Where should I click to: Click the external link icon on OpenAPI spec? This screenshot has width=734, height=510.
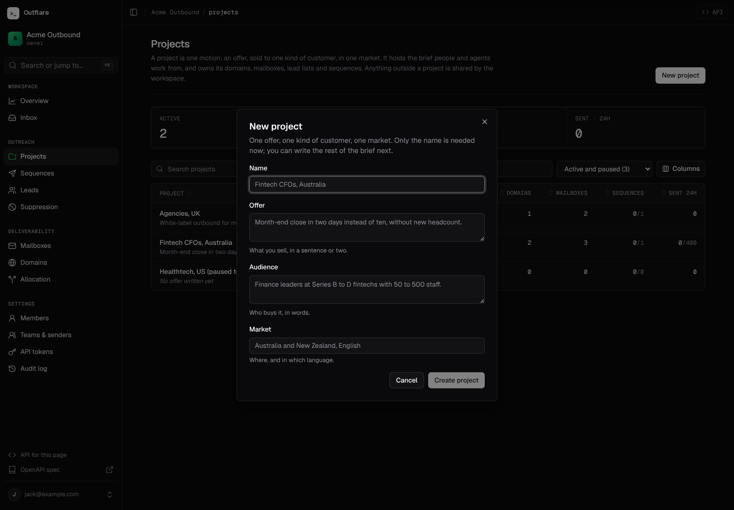(110, 470)
